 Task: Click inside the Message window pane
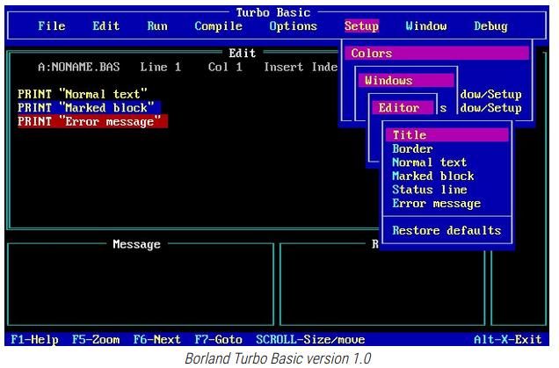pos(141,285)
